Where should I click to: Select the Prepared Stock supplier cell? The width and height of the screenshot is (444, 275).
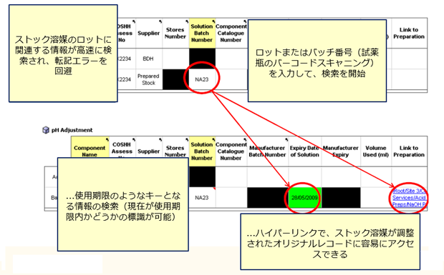(x=148, y=79)
